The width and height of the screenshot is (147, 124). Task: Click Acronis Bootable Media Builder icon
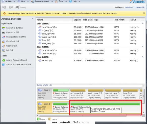point(4,65)
